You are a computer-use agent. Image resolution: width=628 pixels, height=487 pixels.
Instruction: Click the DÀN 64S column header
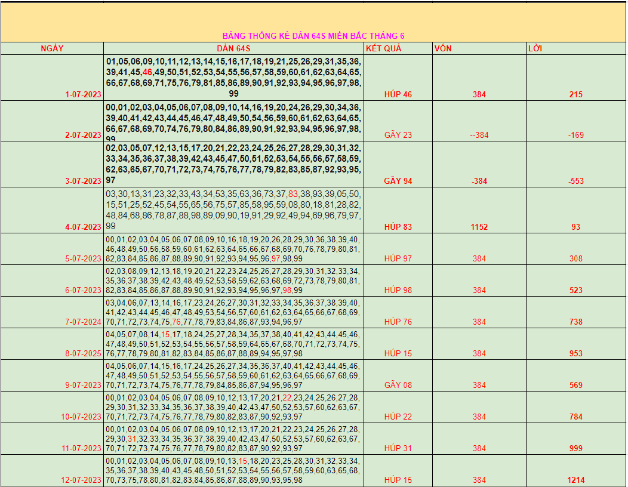click(x=233, y=48)
